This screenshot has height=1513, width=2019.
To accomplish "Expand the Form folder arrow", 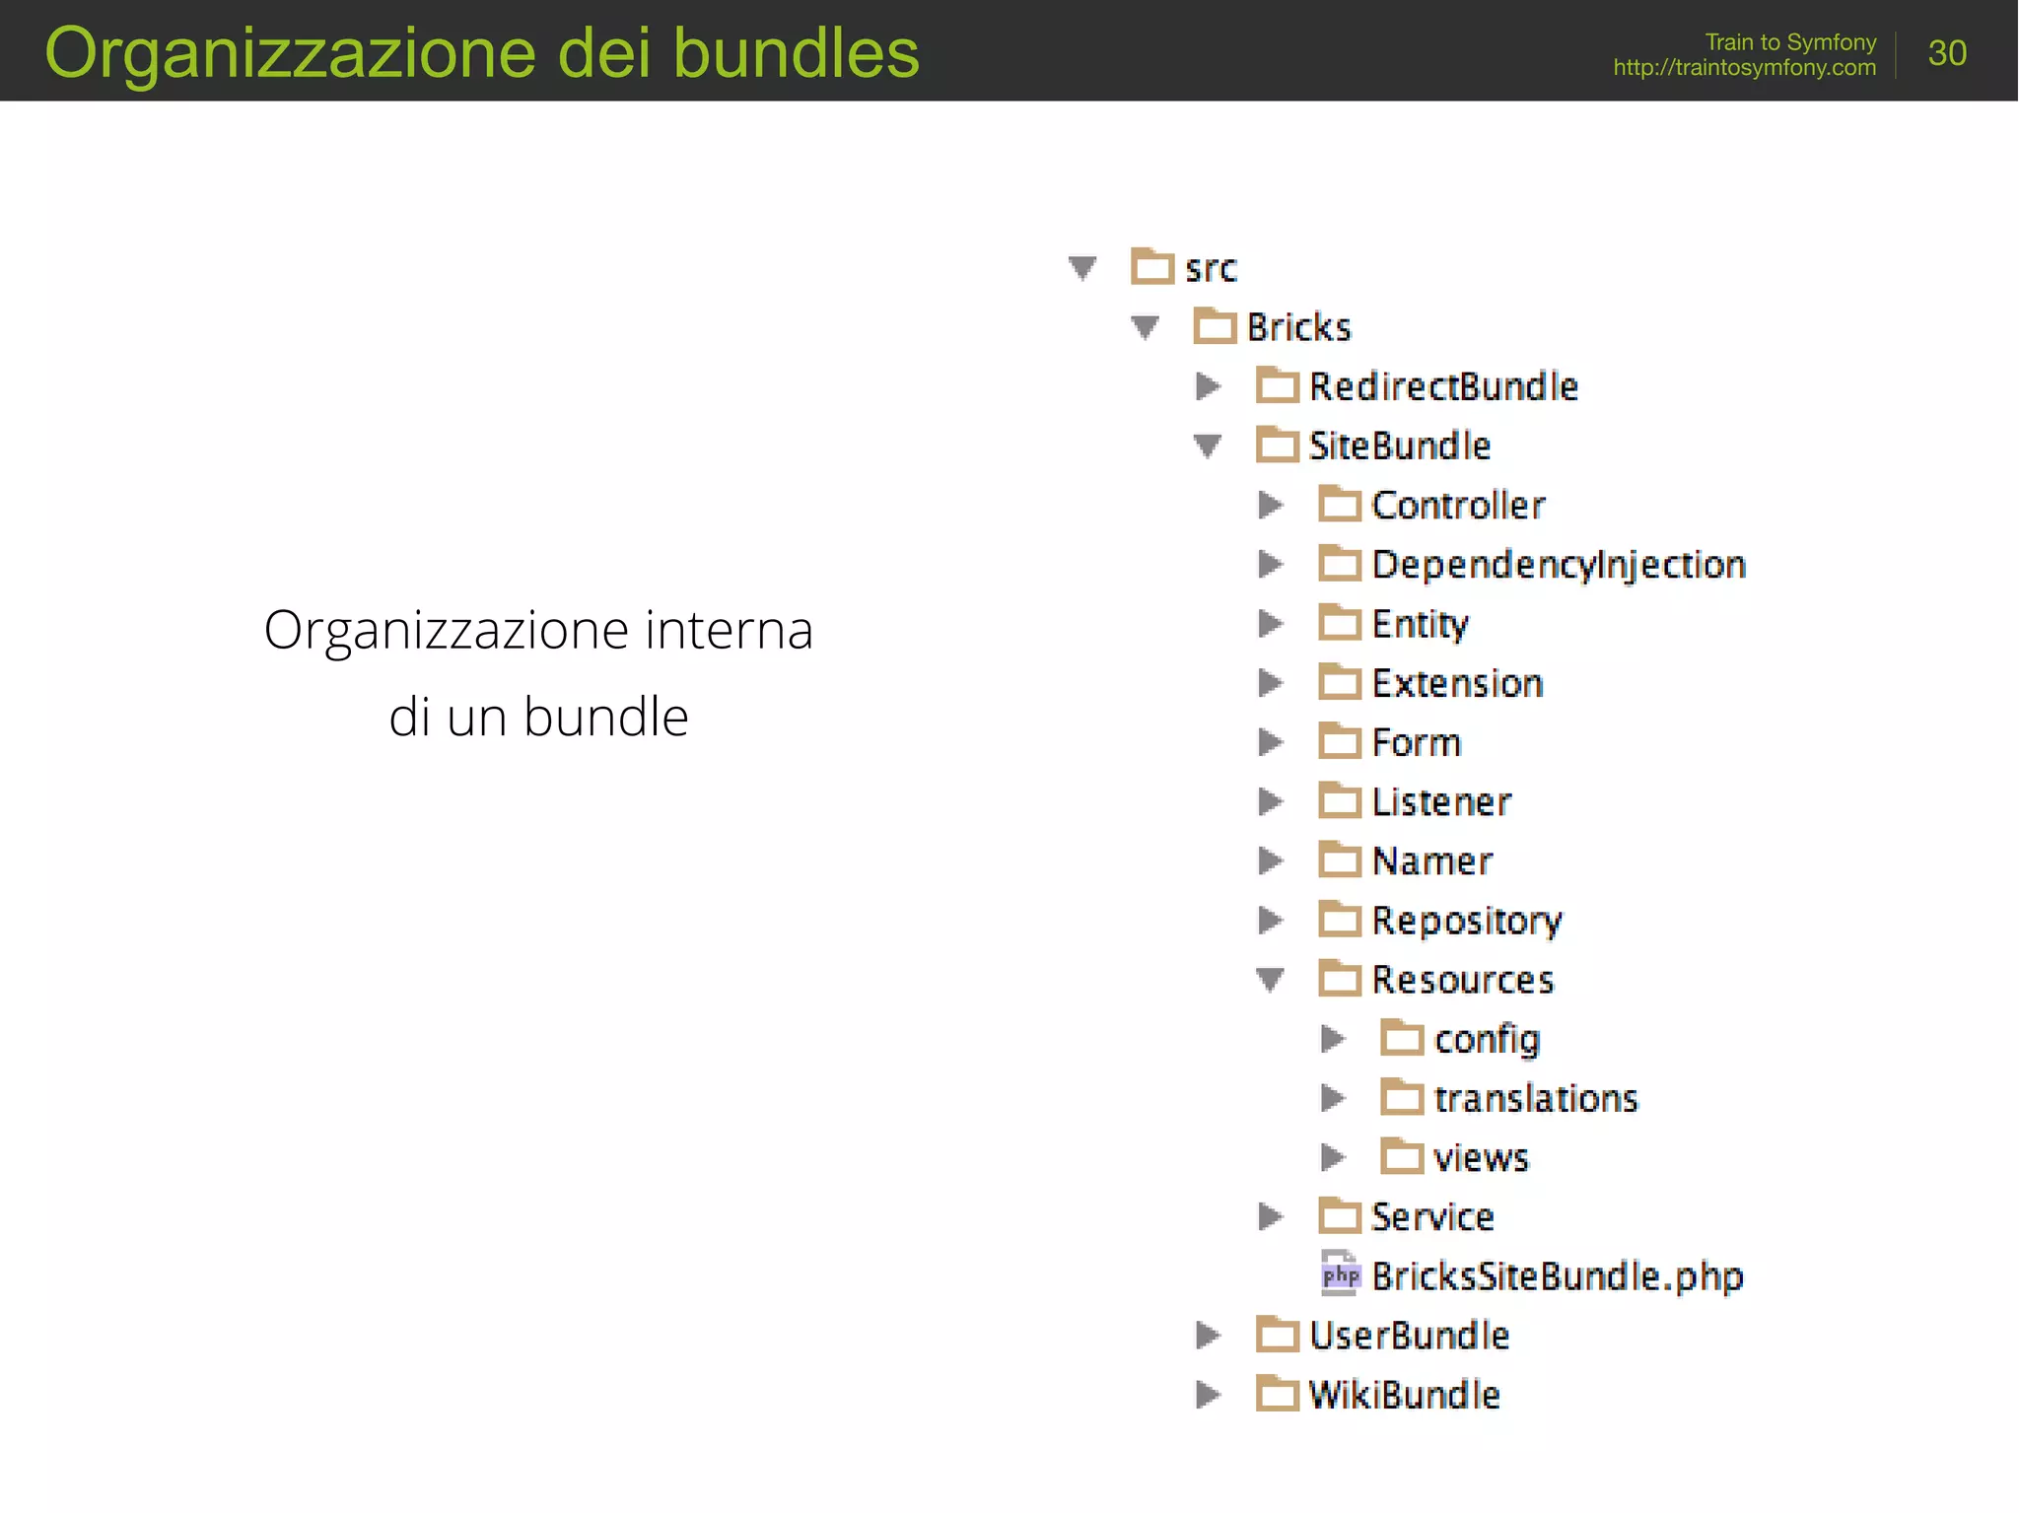I will (1271, 742).
